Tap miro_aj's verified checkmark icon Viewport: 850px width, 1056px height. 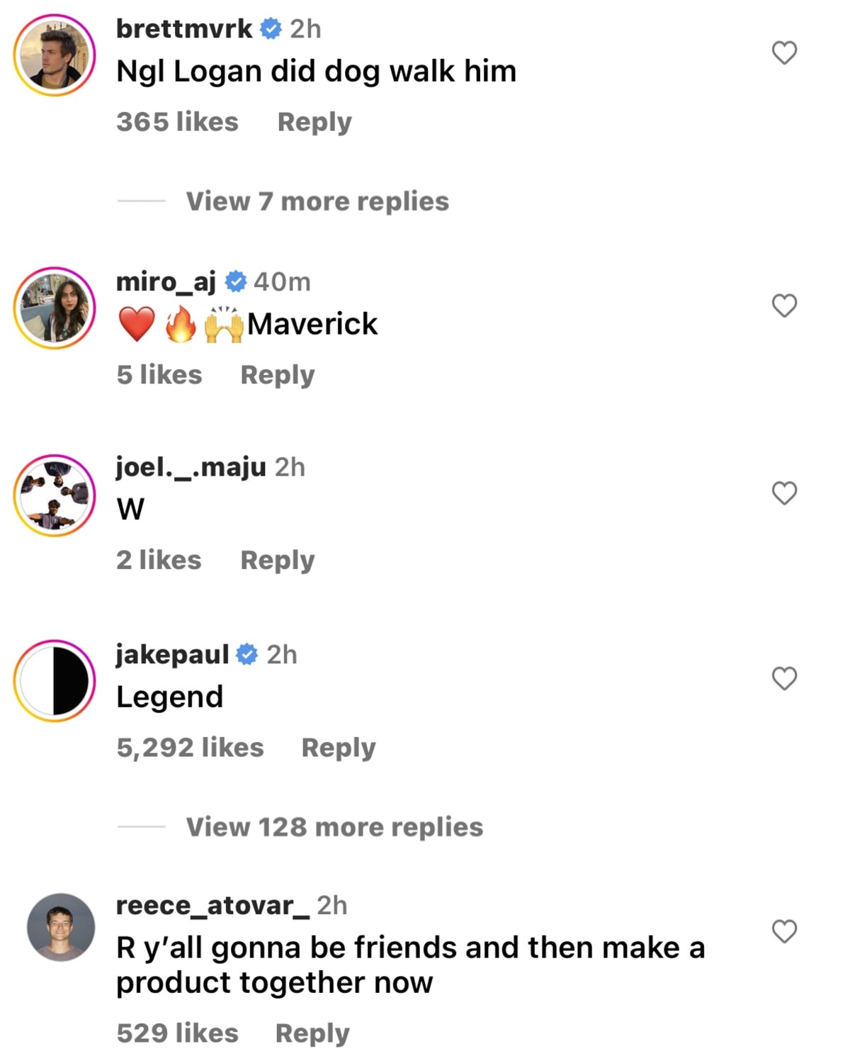coord(234,281)
